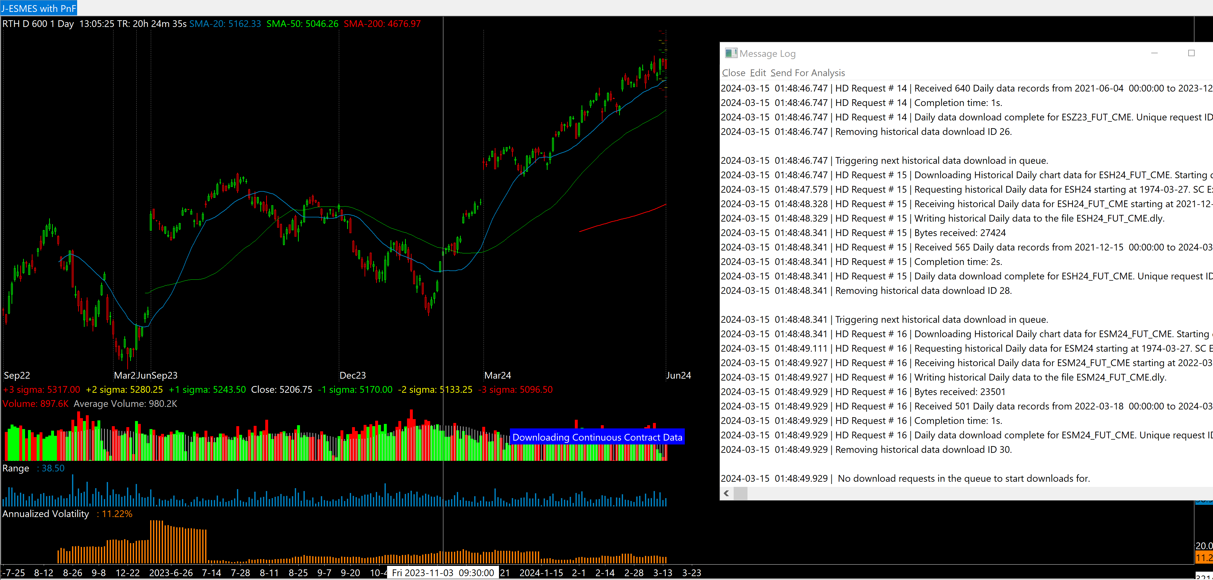Maximize the Message Log window
The image size is (1213, 580).
pos(1191,53)
